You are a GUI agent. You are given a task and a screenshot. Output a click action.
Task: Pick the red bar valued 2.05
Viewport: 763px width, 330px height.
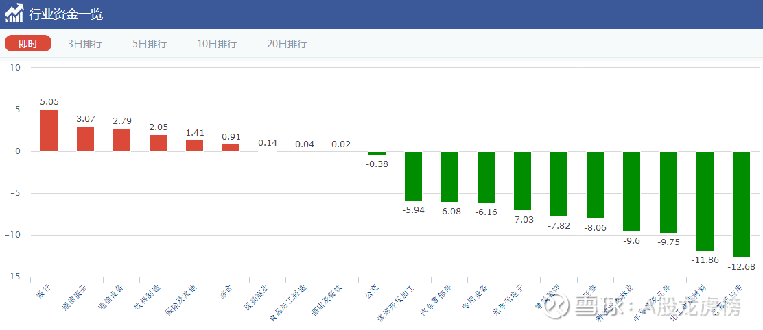pyautogui.click(x=158, y=143)
